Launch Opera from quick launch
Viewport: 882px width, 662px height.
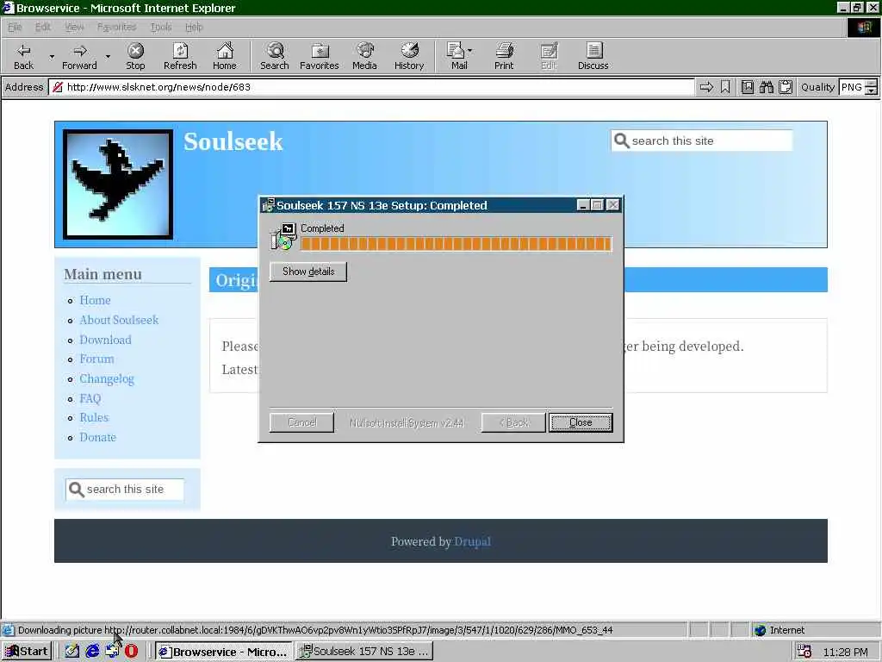click(x=132, y=652)
